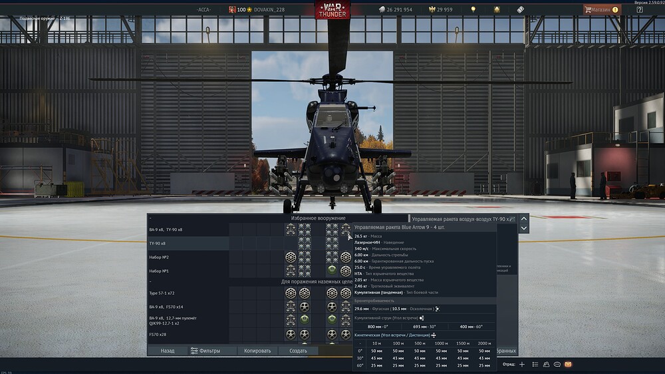
Task: Click the 'Подвесное оружие – Z-19E' header text
Action: 45,18
